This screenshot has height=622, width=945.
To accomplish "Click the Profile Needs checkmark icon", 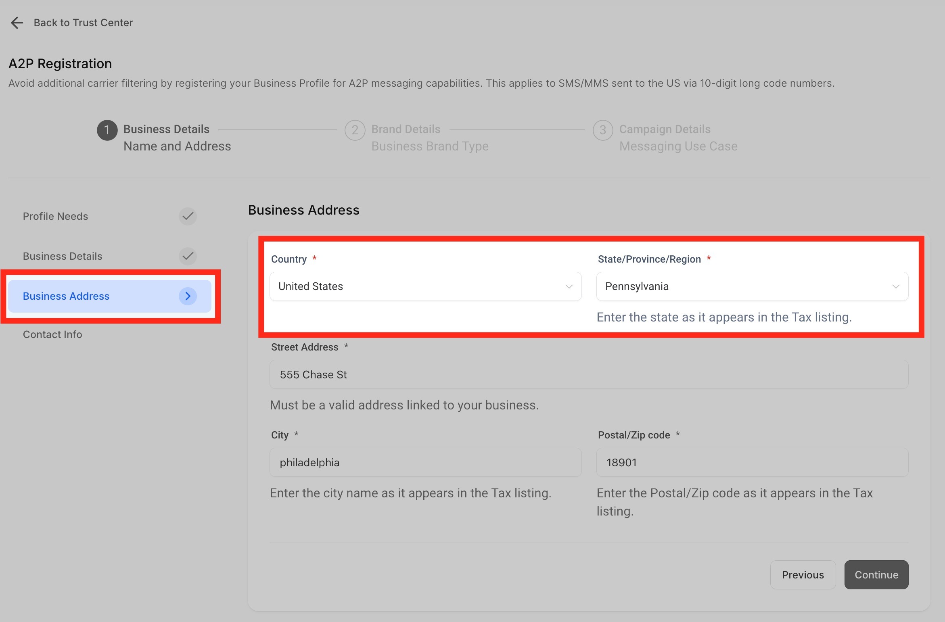I will [x=188, y=216].
